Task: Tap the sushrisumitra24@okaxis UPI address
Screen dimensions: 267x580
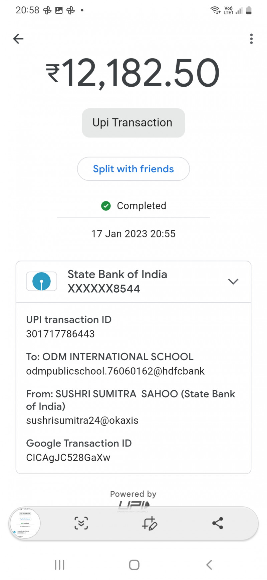Action: tap(82, 420)
